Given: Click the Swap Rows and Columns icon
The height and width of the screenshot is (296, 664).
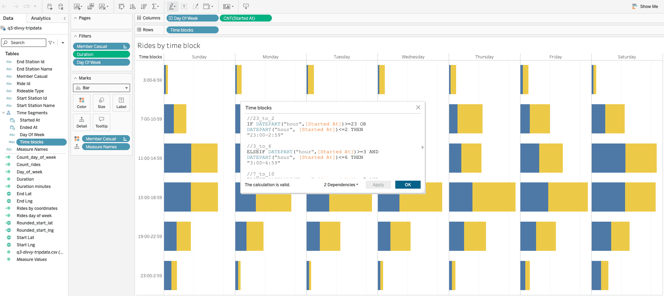Looking at the screenshot, I should click(121, 7).
